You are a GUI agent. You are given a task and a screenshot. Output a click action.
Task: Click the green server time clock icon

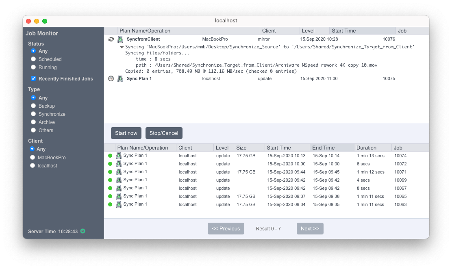tap(83, 231)
